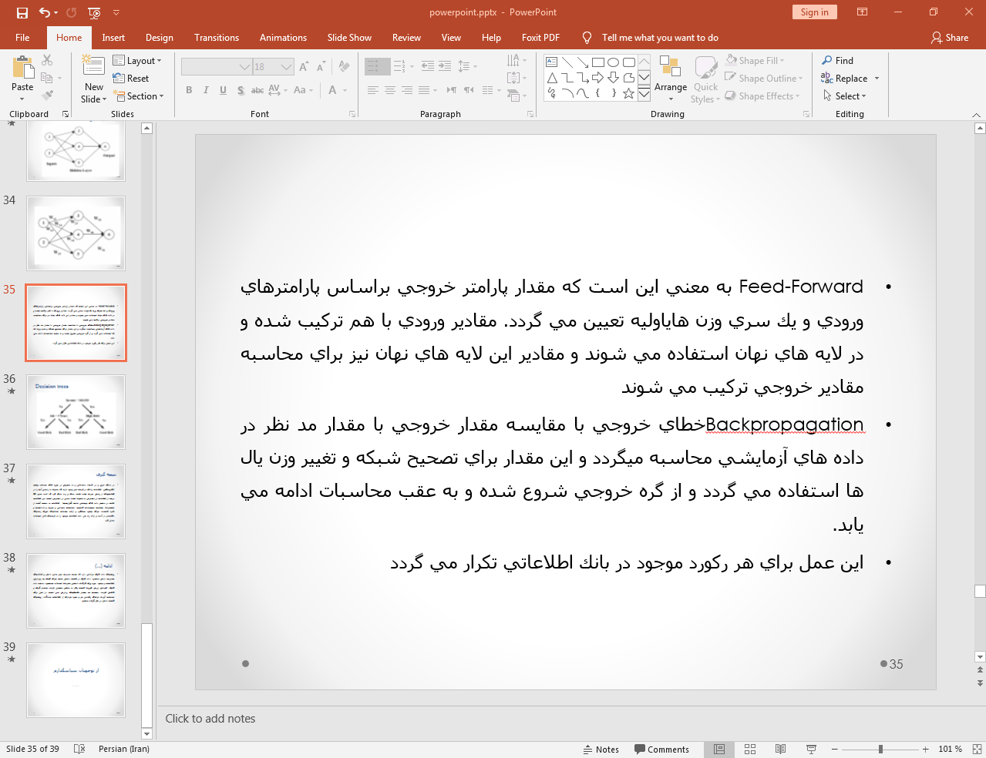The height and width of the screenshot is (758, 986).
Task: Undo the last action
Action: 45,12
